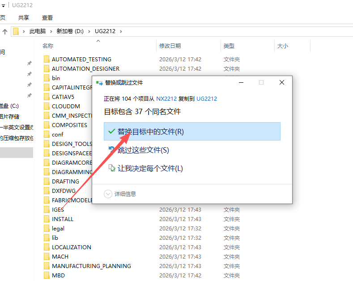Open the quick access toolbar dropdown arrow
Image resolution: width=353 pixels, height=281 pixels.
[x=3, y=6]
